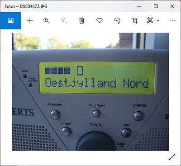This screenshot has height=166, width=181.
Task: Click the plus Add to icon
Action: 30,21
